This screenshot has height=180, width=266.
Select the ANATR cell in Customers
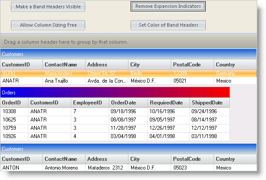(x=21, y=81)
